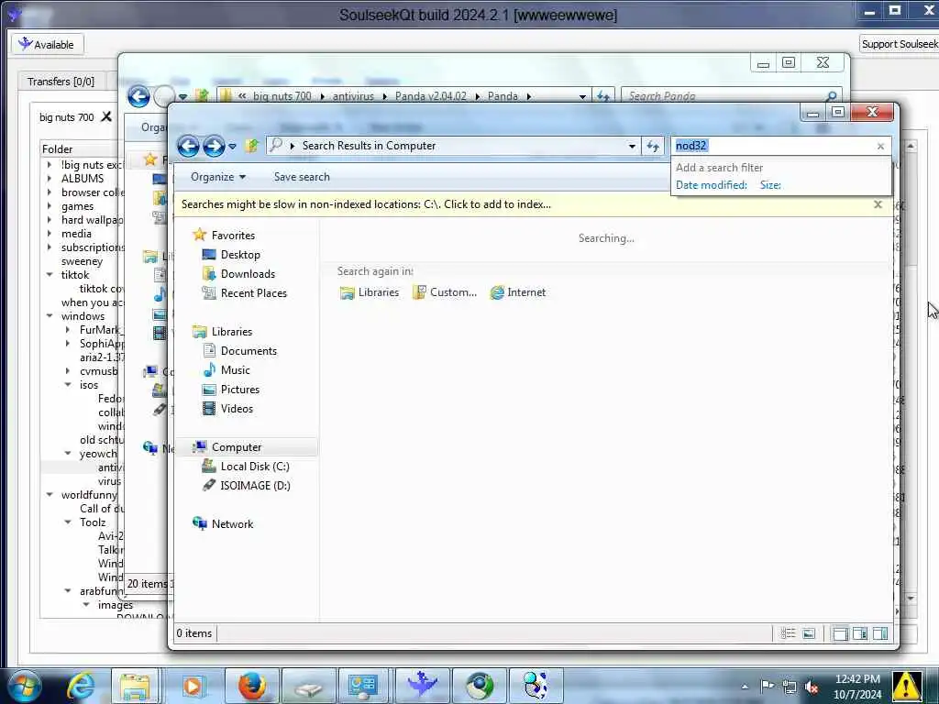The width and height of the screenshot is (939, 704).
Task: Open the Organize menu
Action: coord(218,177)
